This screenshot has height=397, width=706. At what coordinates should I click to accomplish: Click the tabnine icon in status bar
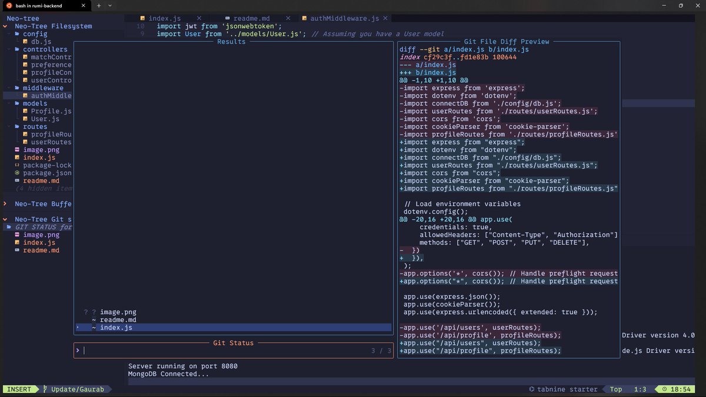tap(532, 389)
